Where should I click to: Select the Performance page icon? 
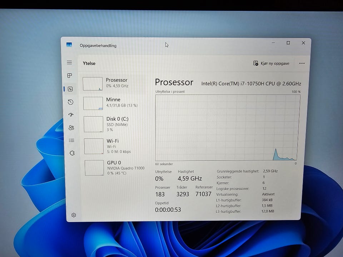point(70,89)
